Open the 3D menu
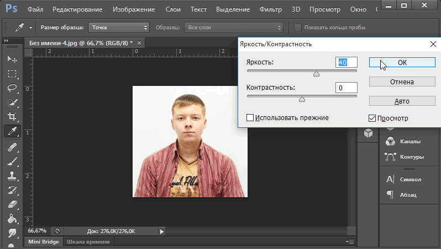This screenshot has height=249, width=441. [x=296, y=9]
